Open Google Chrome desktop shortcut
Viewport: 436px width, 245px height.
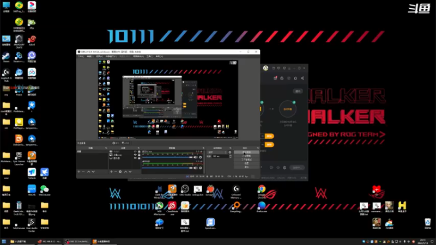262,191
